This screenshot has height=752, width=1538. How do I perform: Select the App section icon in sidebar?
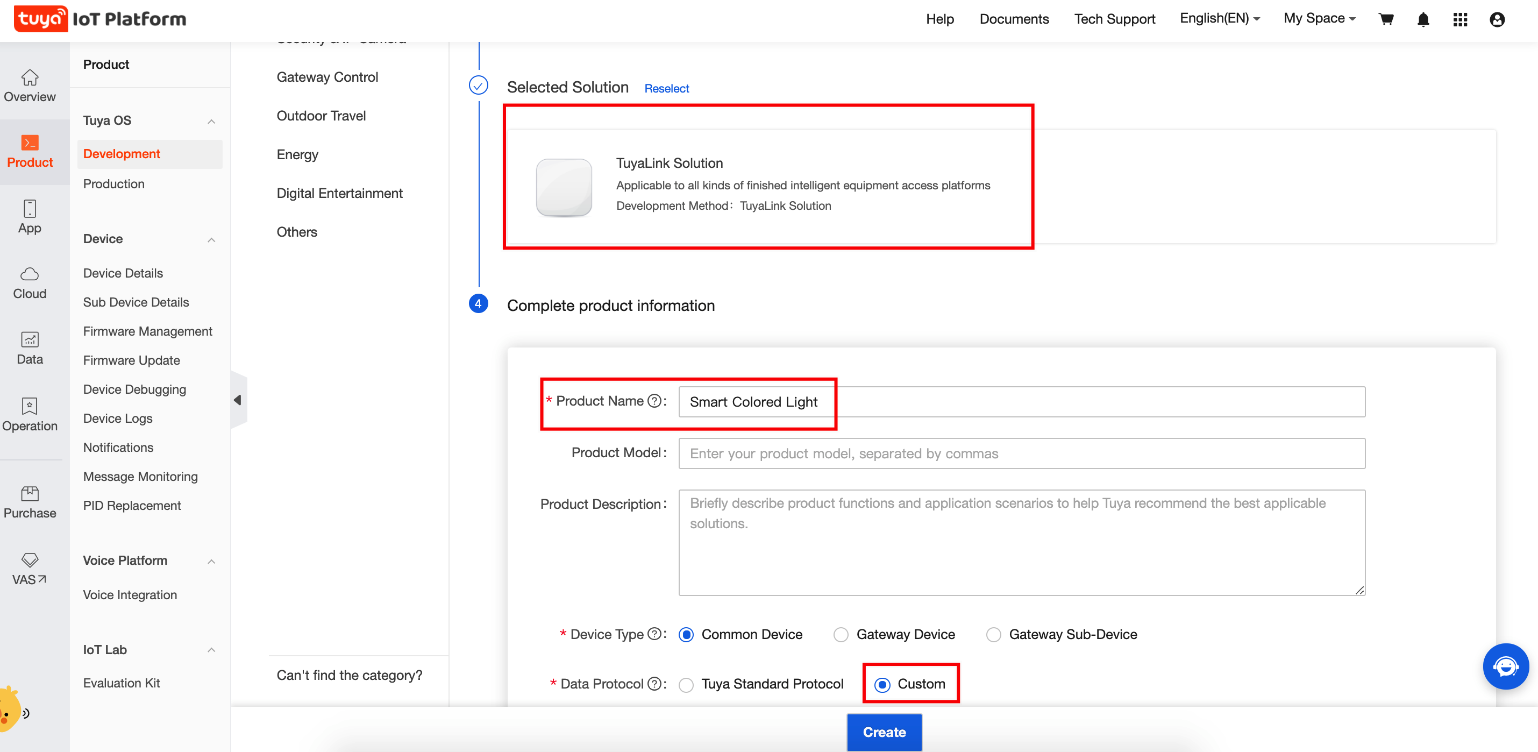[x=29, y=216]
